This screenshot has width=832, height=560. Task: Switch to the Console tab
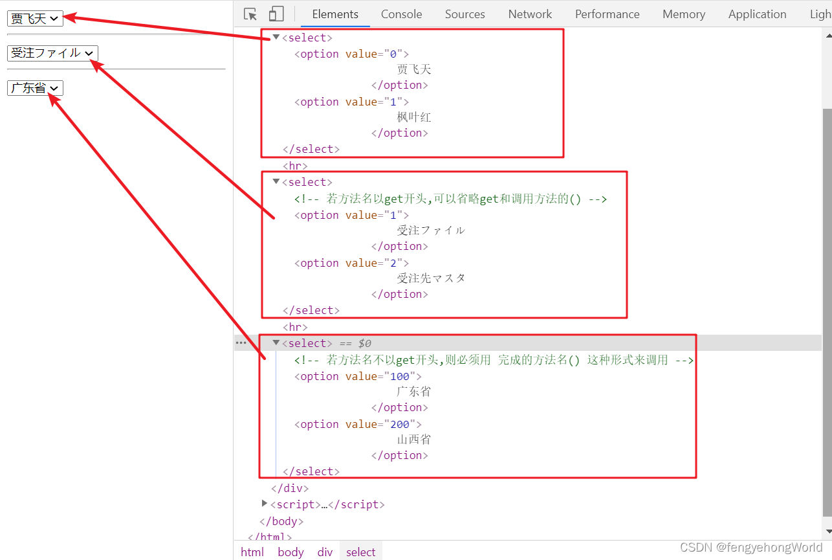point(401,14)
